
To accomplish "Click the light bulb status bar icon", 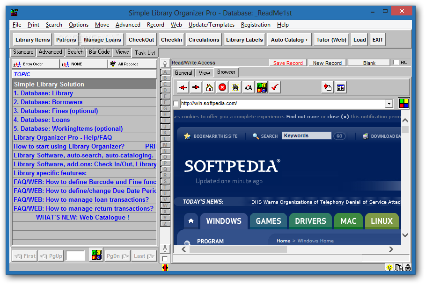I will click(389, 268).
